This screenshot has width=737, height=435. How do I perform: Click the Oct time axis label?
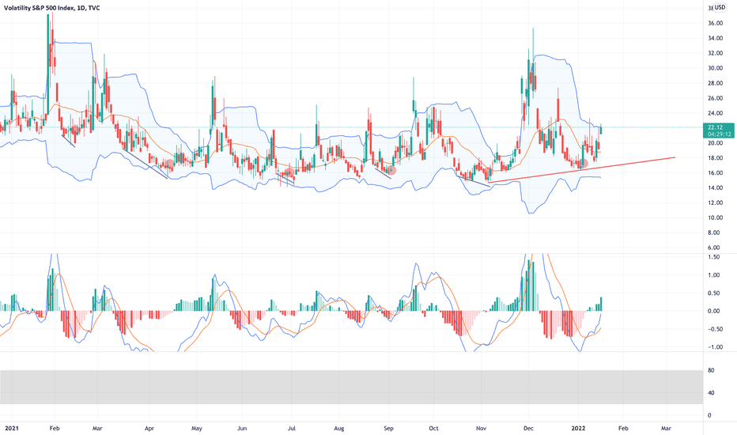pyautogui.click(x=433, y=429)
